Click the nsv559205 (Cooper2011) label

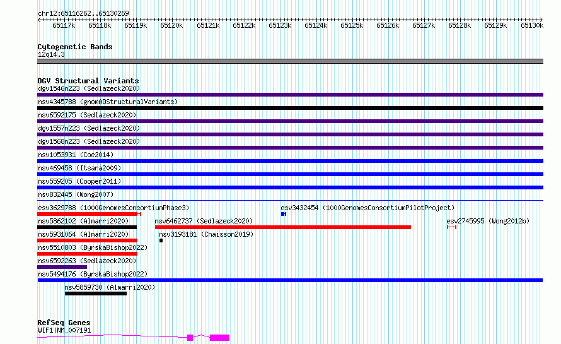(79, 181)
